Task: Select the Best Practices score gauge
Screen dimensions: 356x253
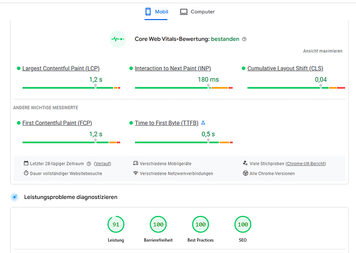Action: [200, 225]
